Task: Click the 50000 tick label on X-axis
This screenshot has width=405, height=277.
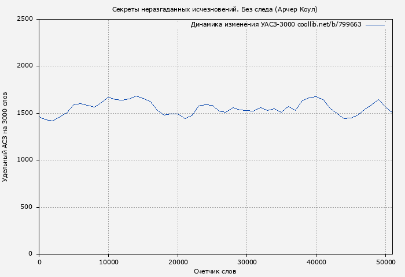Action: 385,261
